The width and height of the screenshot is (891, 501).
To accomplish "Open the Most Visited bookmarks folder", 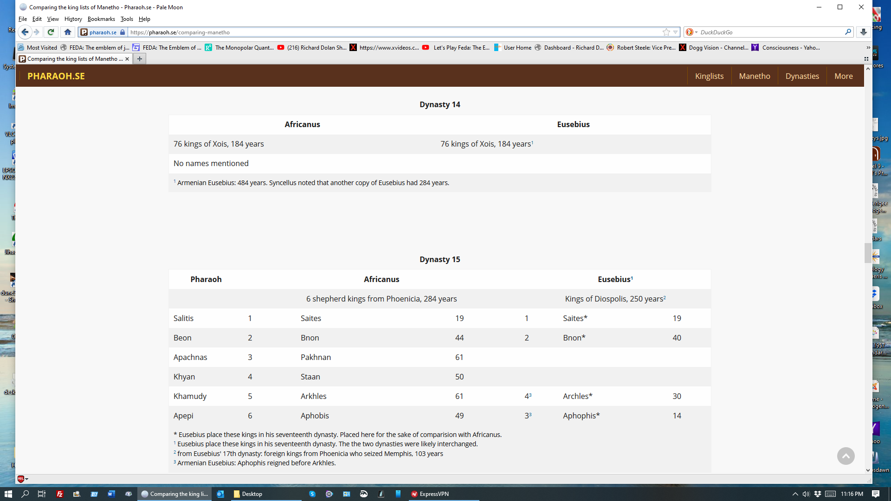I will click(38, 47).
